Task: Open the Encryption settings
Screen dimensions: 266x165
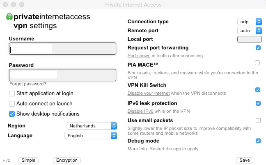Action: 67,160
